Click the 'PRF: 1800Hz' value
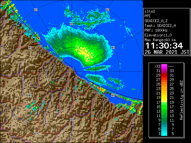Viewport: 191px width, 143px height. (x=156, y=30)
